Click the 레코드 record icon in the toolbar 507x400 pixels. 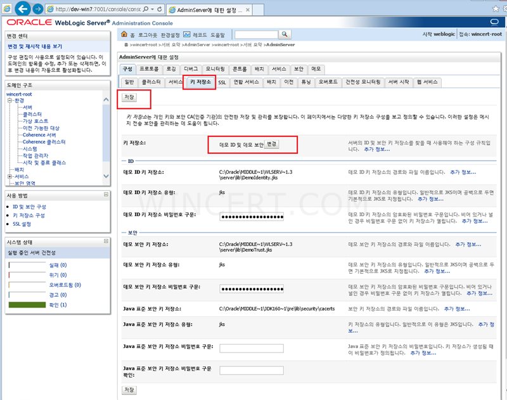click(186, 34)
